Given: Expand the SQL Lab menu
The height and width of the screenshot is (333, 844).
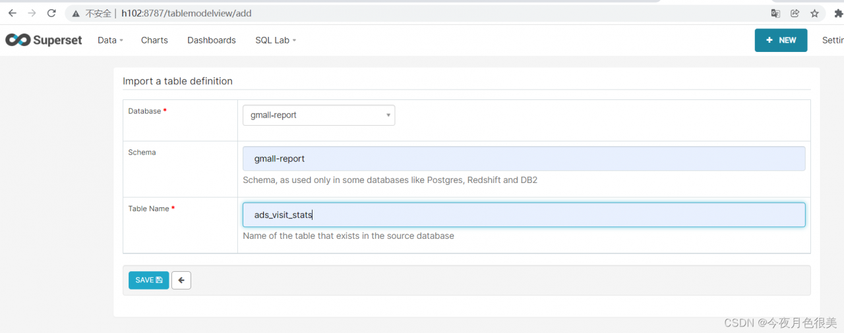Looking at the screenshot, I should (276, 40).
